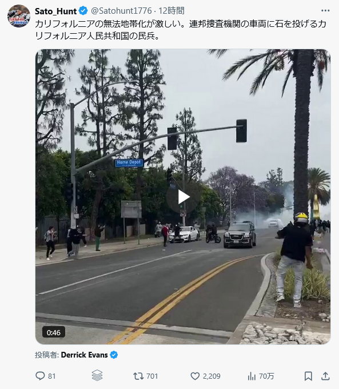Viewport: 339px width, 389px height.
Task: Click the blue verified badge beside Sato_Hunt
Action: pyautogui.click(x=83, y=11)
